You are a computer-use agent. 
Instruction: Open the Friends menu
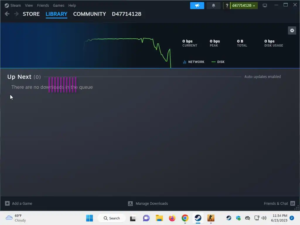(43, 5)
